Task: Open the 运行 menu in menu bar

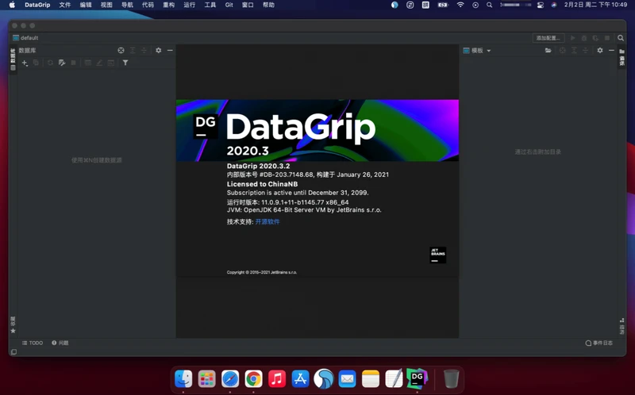Action: (x=189, y=5)
